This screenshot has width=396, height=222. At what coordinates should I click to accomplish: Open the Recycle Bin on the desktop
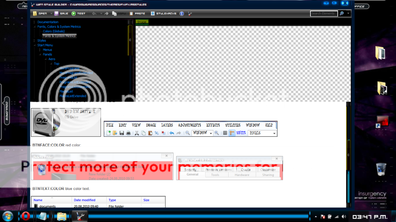(381, 169)
